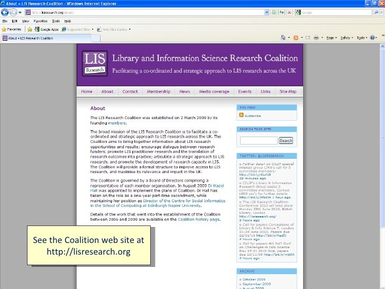Viewport: 385px width, 289px height.
Task: Expand the address bar URL history dropdown
Action: [x=267, y=12]
